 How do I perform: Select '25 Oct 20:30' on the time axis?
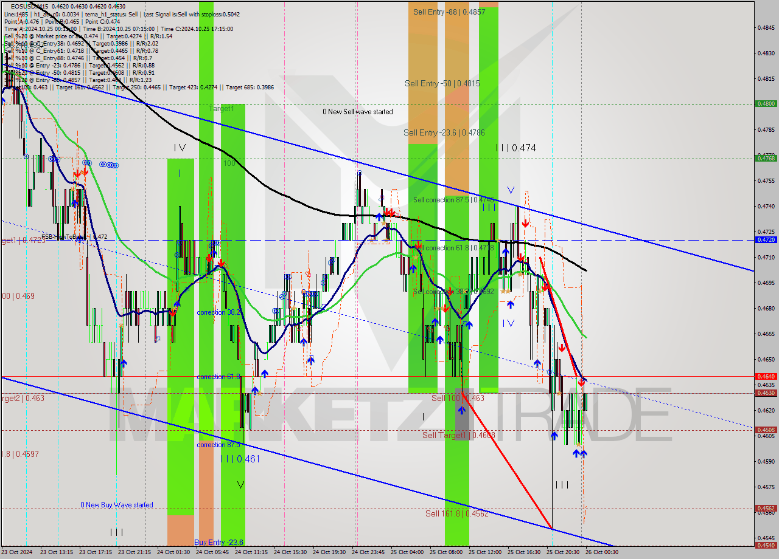pos(563,552)
